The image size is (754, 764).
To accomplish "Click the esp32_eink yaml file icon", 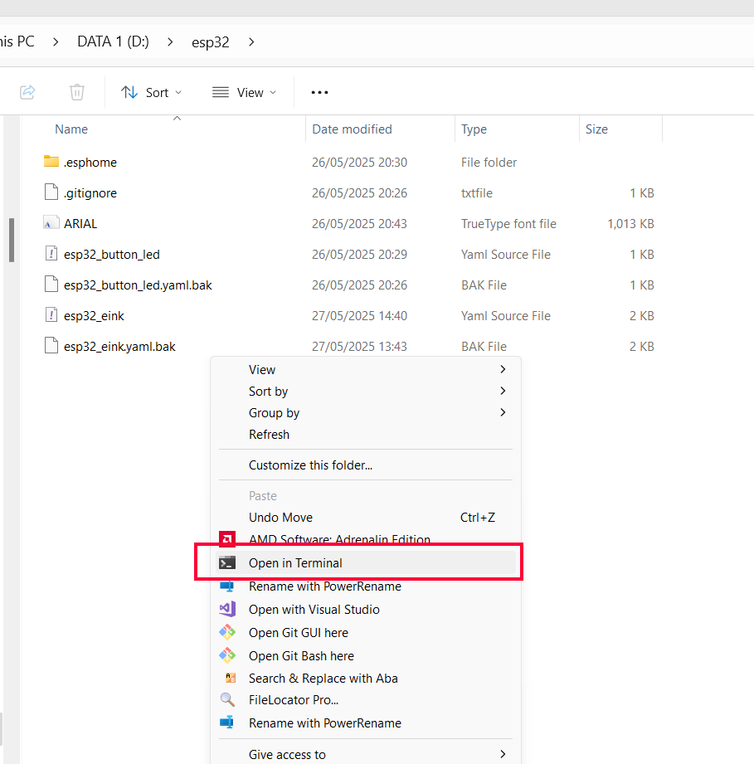I will tap(51, 314).
